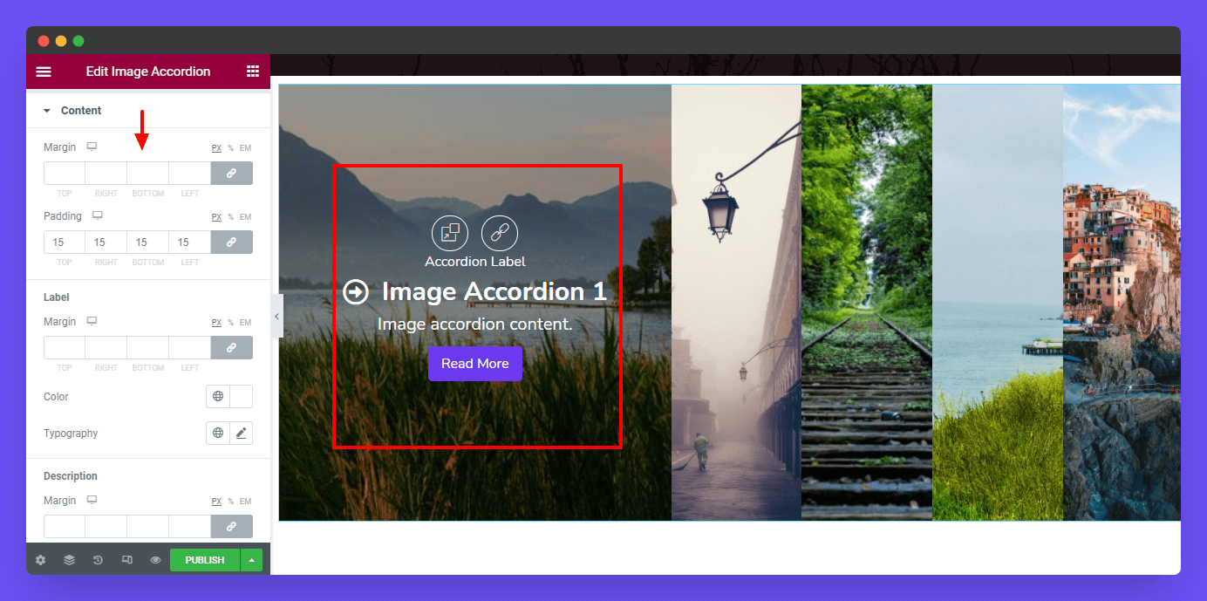Click the responsive device icon beside Content Margin
Viewport: 1207px width, 601px height.
point(92,147)
